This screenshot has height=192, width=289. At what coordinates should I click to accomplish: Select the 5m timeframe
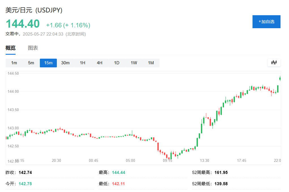31,63
